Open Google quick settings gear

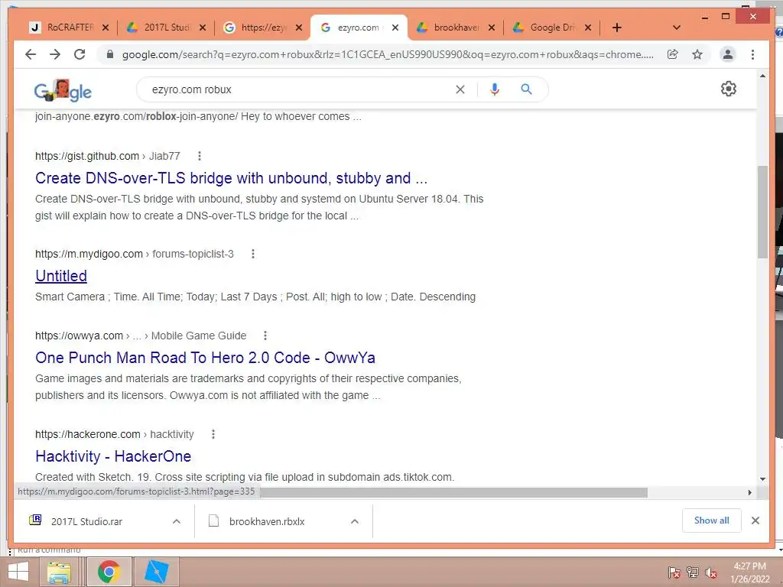pyautogui.click(x=729, y=89)
